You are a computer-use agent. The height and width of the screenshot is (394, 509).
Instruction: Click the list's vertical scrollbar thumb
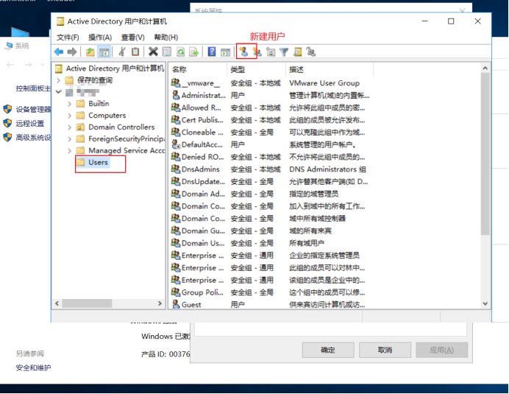click(485, 153)
